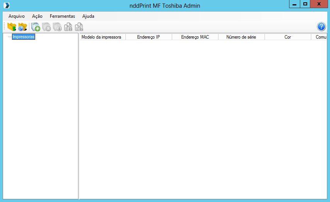
Task: Click the second greyed padlock document icon
Action: point(79,27)
